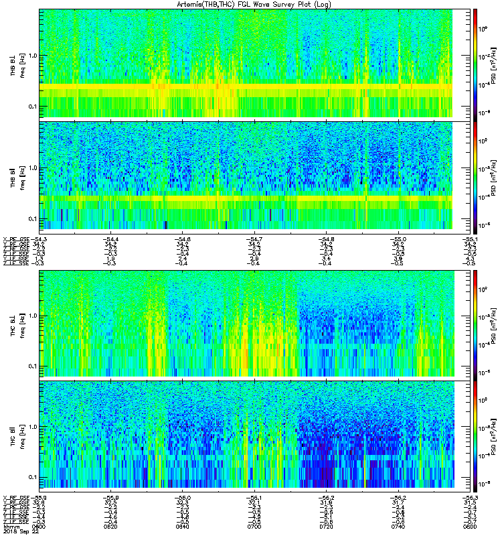Click the color bar beside the THB B∥ panel
This screenshot has width=502, height=536.
click(475, 178)
